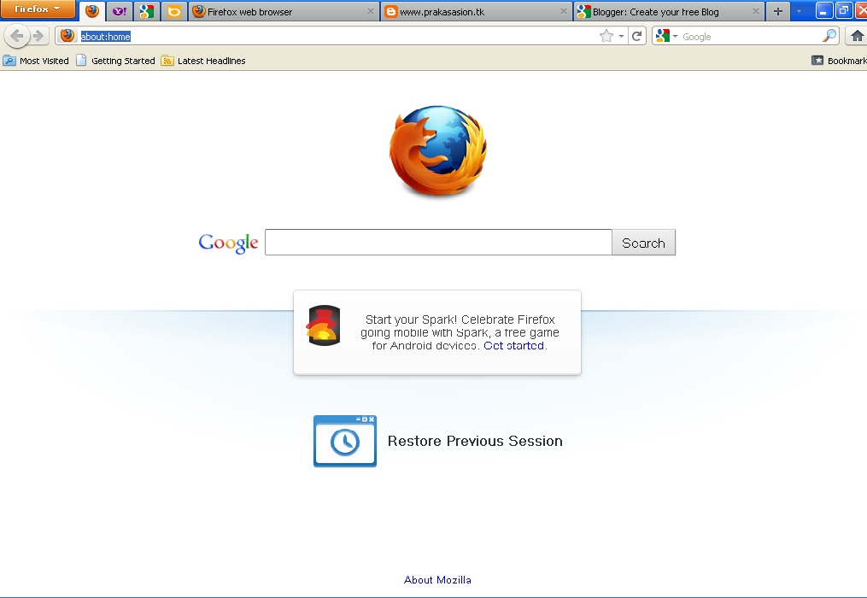
Task: Restore down the Firefox window
Action: (843, 10)
